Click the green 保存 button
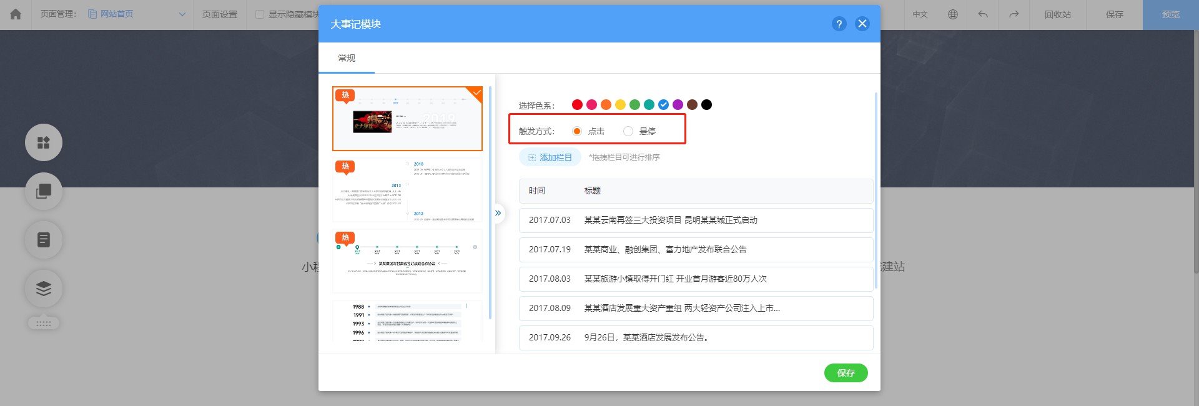This screenshot has width=1199, height=406. [x=846, y=373]
